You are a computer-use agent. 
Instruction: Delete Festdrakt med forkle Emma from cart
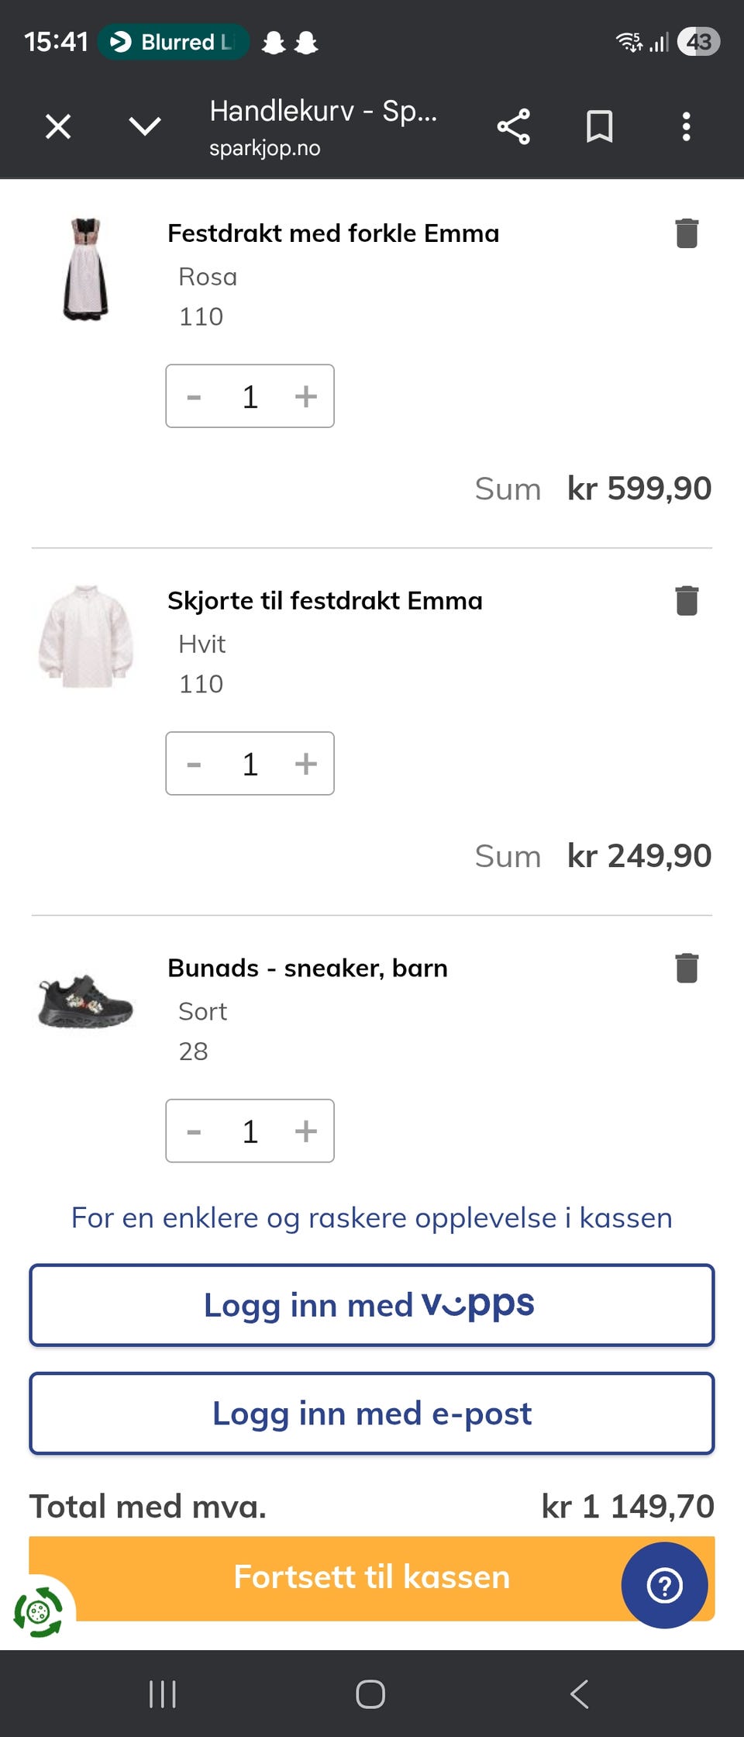[687, 233]
